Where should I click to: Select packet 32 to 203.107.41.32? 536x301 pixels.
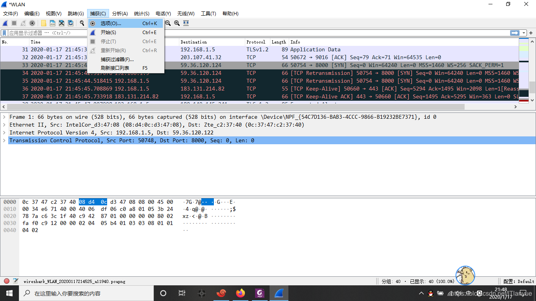259,57
